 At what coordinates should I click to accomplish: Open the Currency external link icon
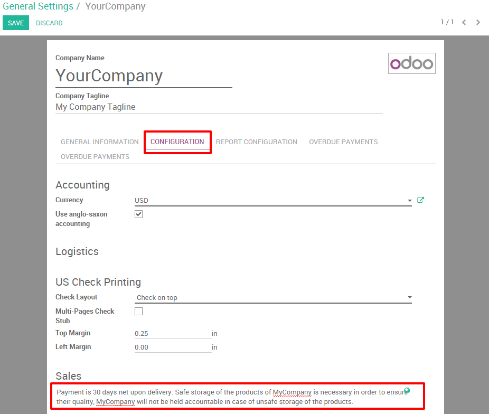[420, 200]
